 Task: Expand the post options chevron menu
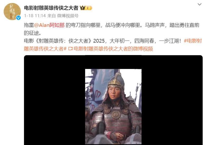[199, 4]
